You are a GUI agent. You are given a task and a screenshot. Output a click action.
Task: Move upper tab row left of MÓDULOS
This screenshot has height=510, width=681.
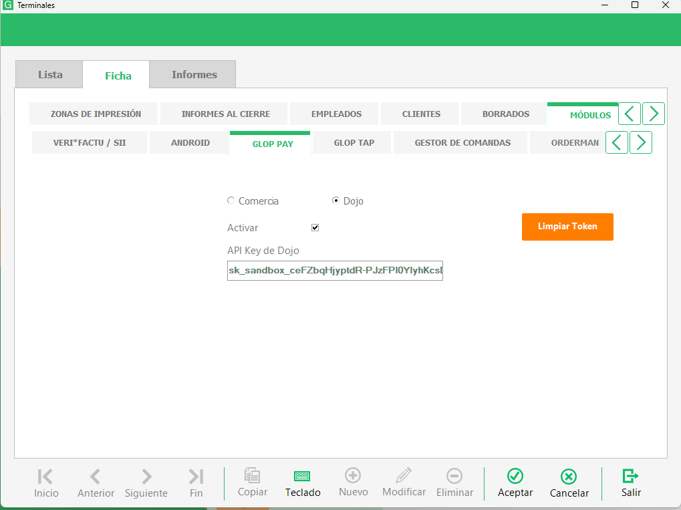(630, 114)
